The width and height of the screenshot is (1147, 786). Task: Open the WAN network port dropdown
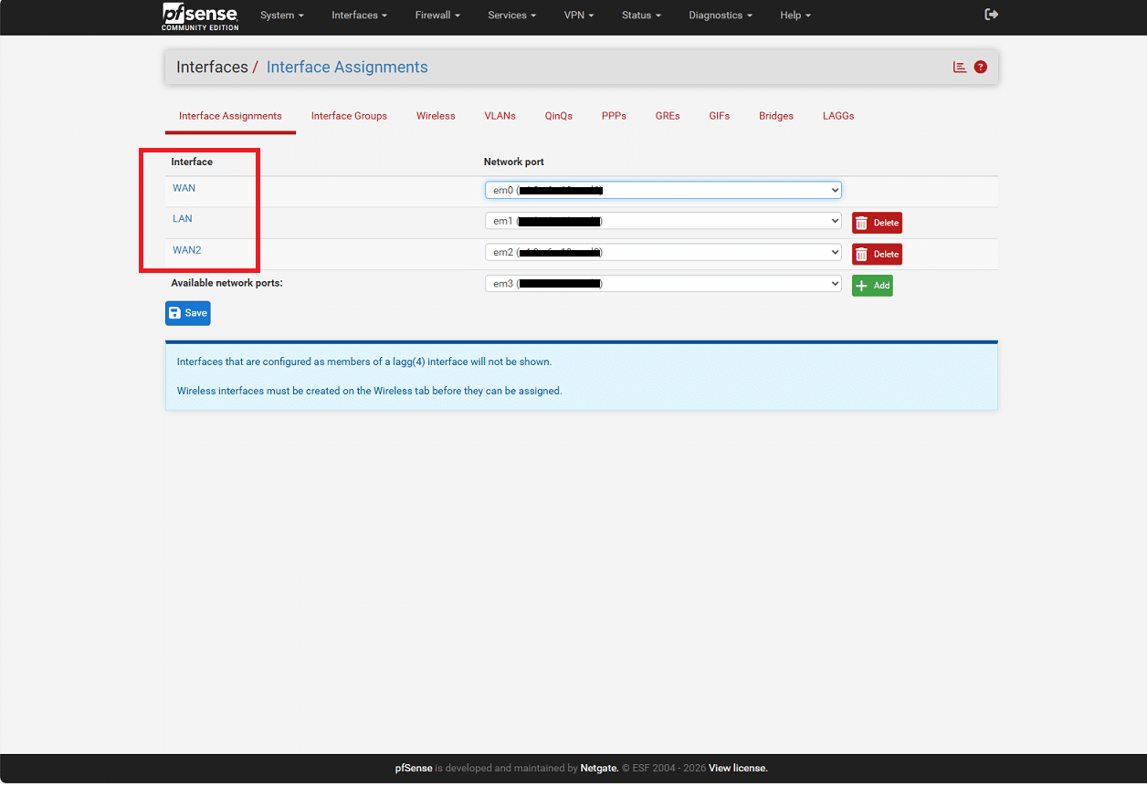coord(662,190)
